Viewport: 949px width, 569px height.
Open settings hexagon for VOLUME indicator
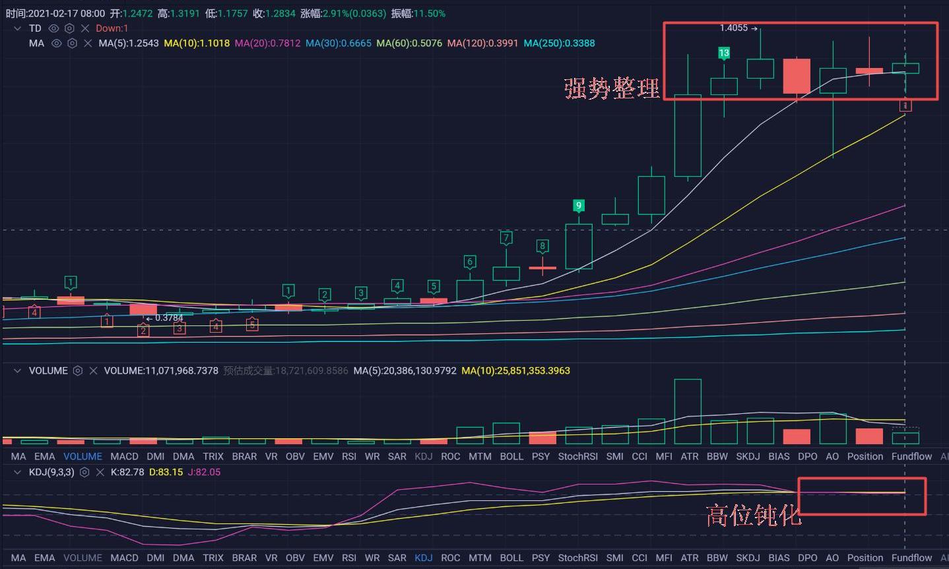click(x=78, y=371)
